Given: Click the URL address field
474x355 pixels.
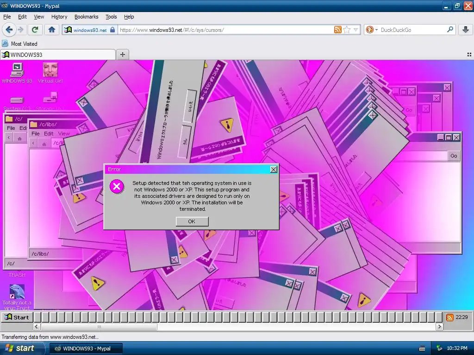Looking at the screenshot, I should (225, 30).
